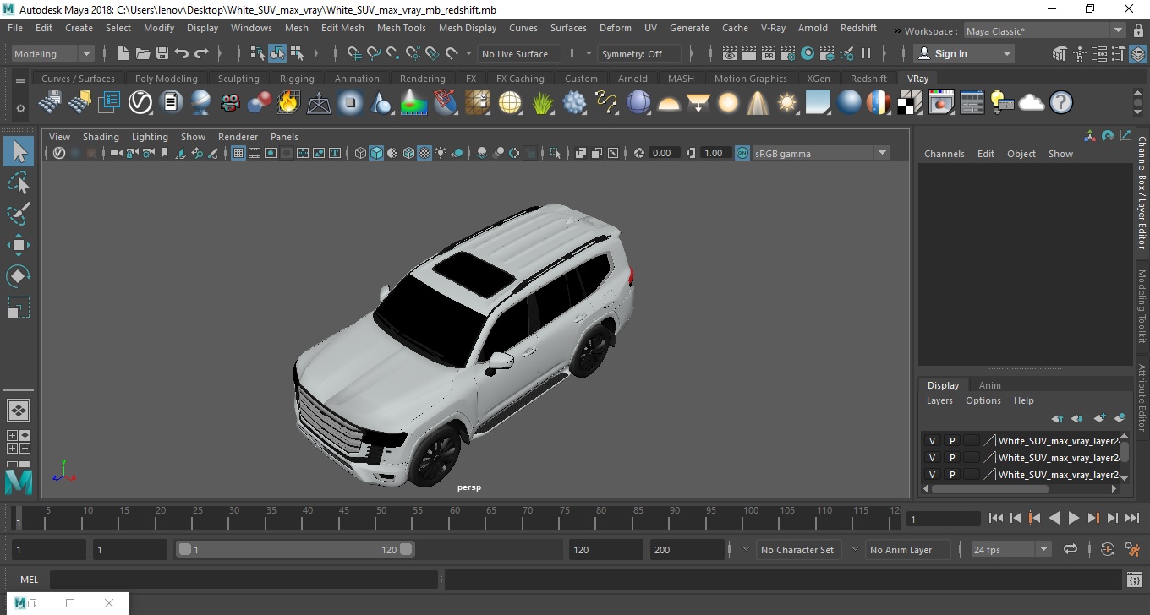Open the V-Ray menu in menu bar
The height and width of the screenshot is (615, 1150).
tap(773, 28)
